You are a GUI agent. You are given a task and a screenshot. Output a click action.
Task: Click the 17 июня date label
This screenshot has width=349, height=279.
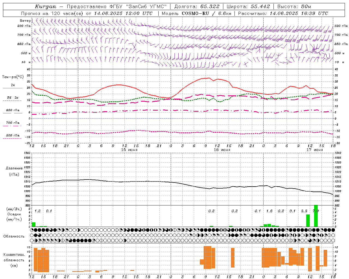click(x=315, y=150)
